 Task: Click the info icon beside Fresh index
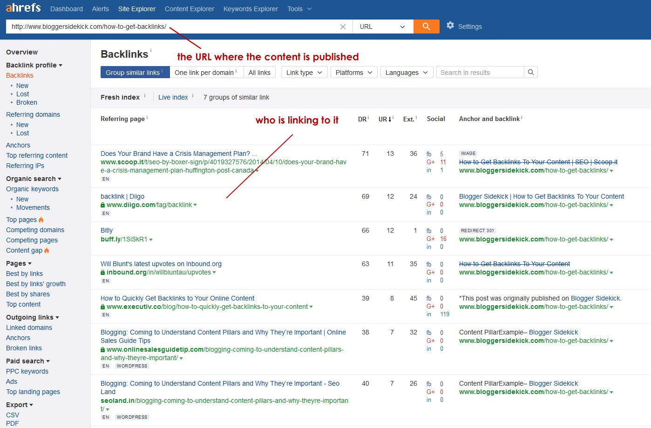click(145, 96)
